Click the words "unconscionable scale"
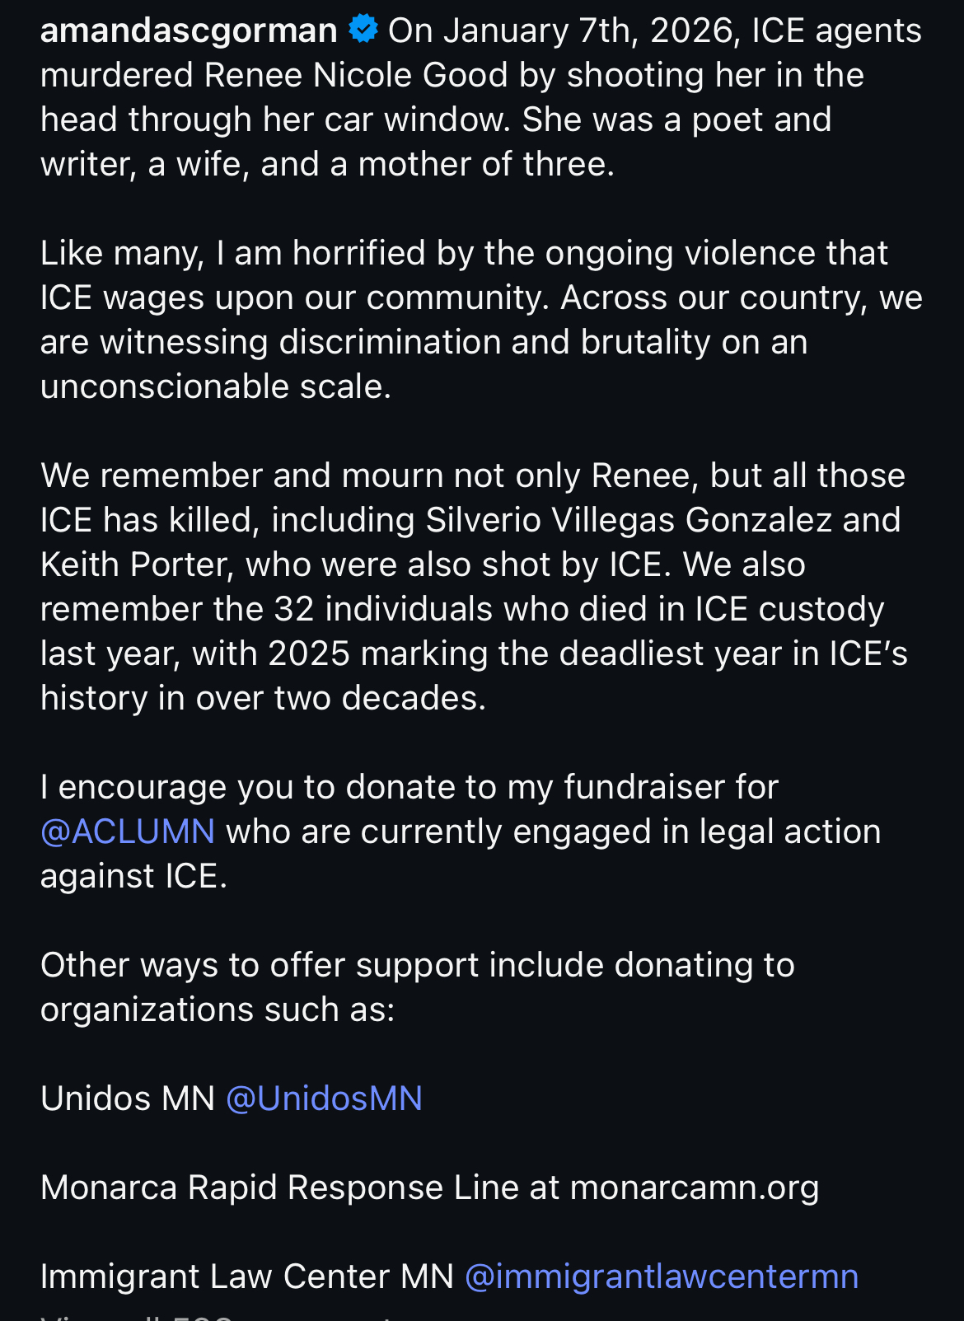The image size is (964, 1321). pos(215,386)
